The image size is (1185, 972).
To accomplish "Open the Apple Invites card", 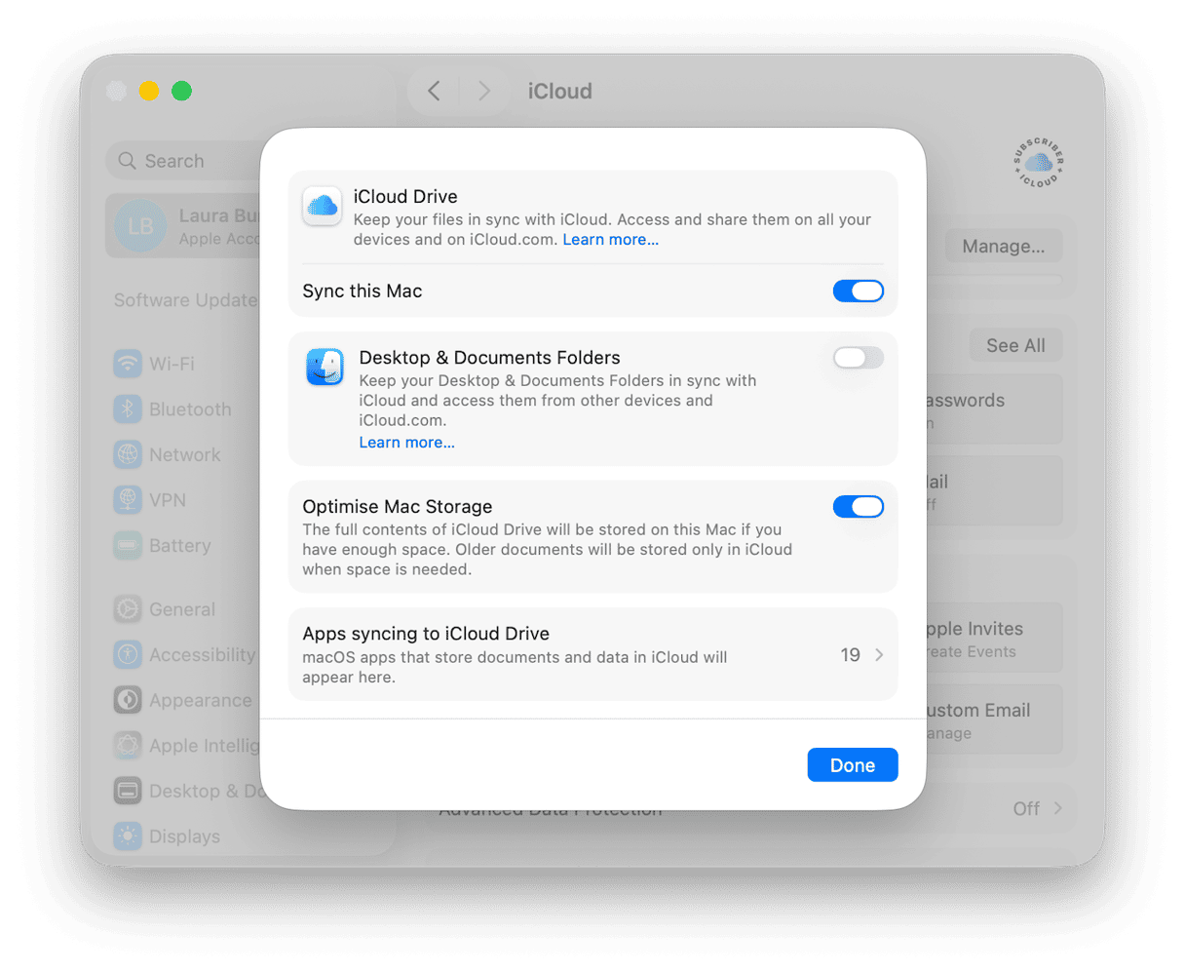I will click(x=994, y=639).
